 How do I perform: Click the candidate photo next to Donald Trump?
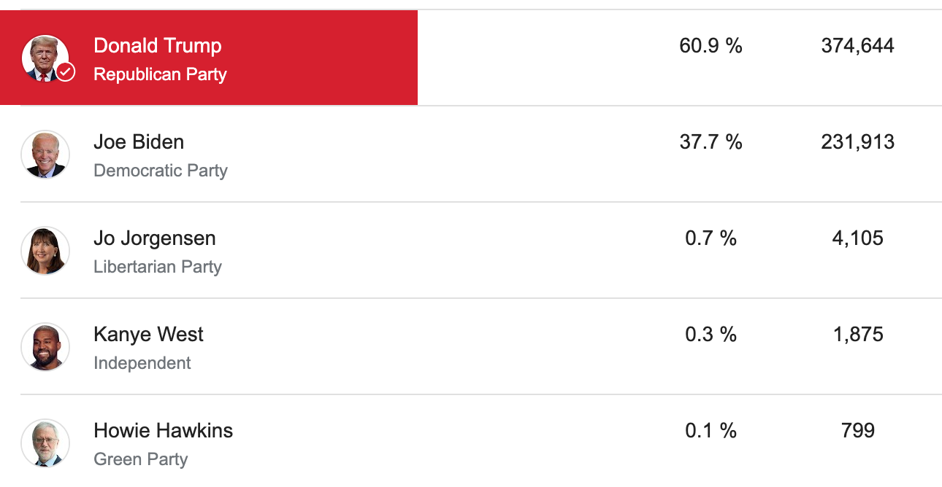[44, 57]
